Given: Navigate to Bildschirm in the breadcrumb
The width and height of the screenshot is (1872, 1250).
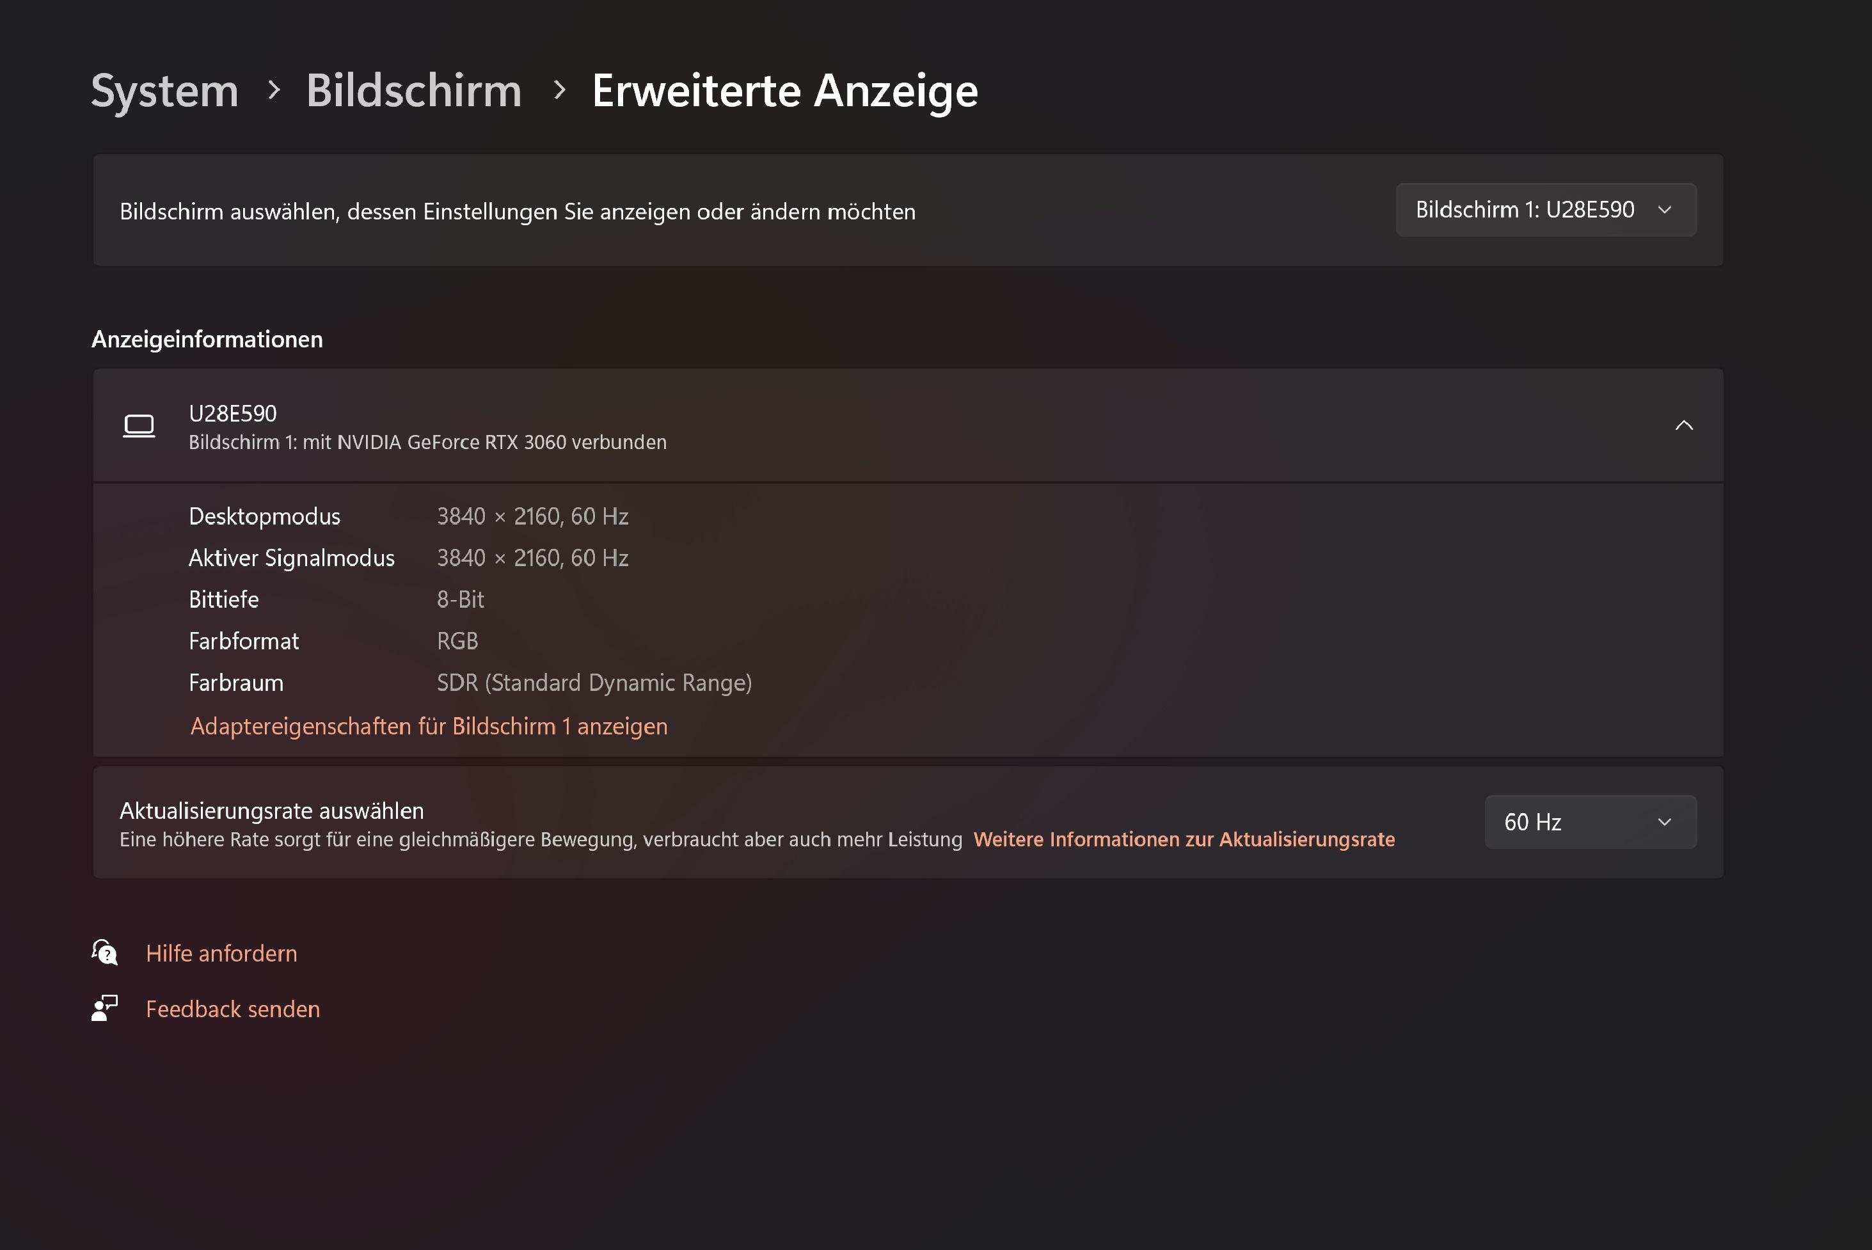Looking at the screenshot, I should point(414,90).
